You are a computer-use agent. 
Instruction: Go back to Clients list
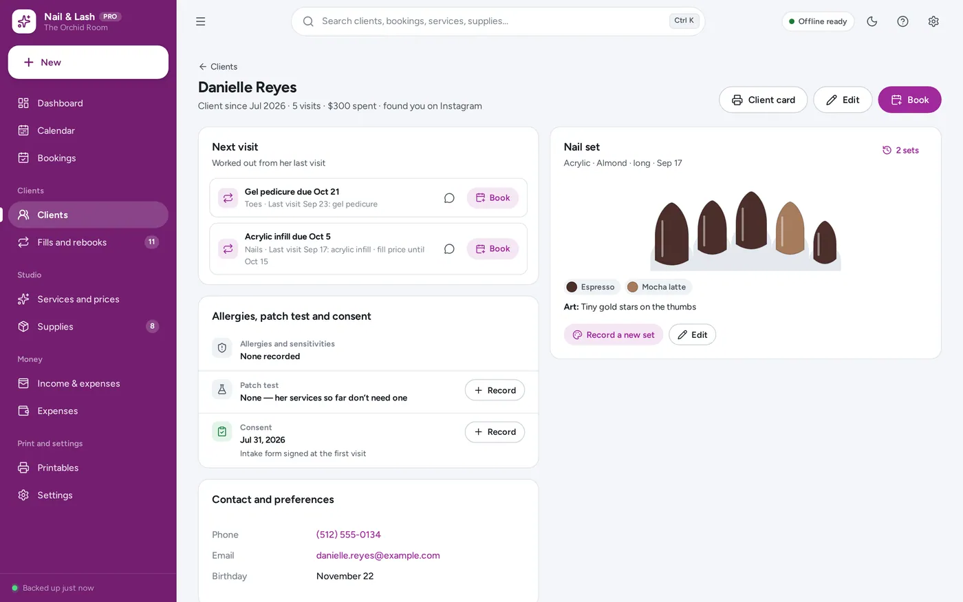(218, 67)
